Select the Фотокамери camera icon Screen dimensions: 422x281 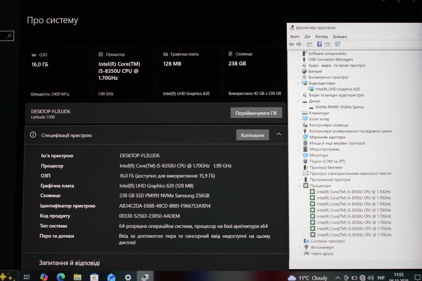pos(306,247)
